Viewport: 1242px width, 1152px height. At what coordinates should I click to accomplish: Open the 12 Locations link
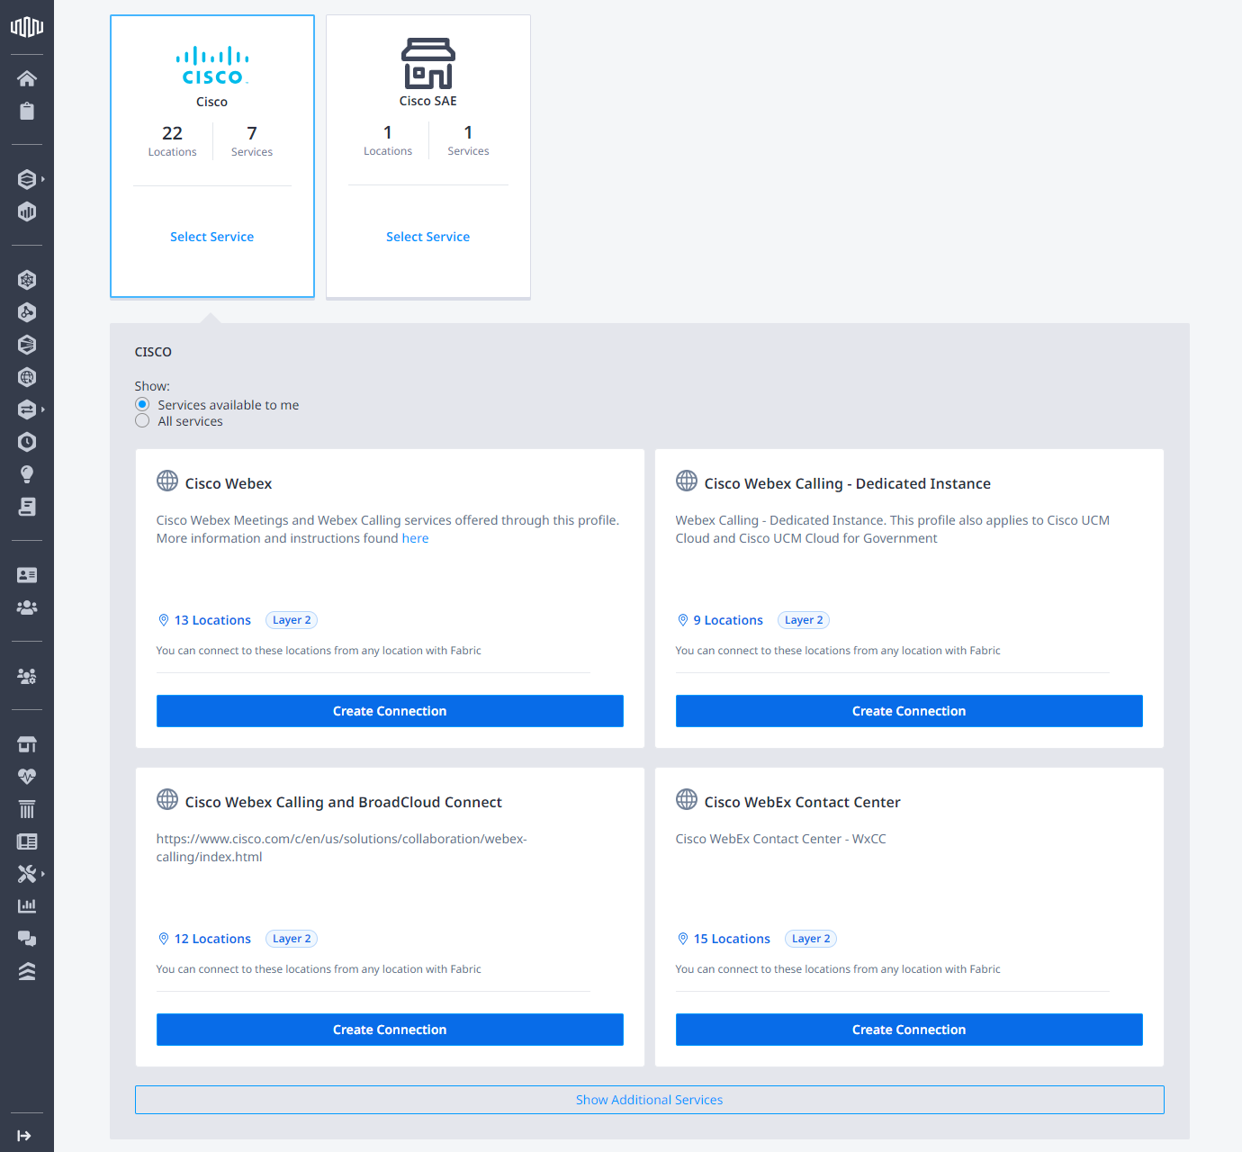[204, 939]
